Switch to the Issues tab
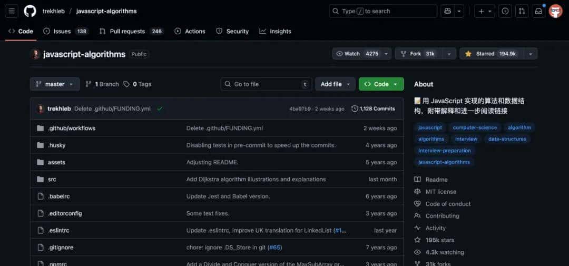This screenshot has height=266, width=569. [66, 31]
